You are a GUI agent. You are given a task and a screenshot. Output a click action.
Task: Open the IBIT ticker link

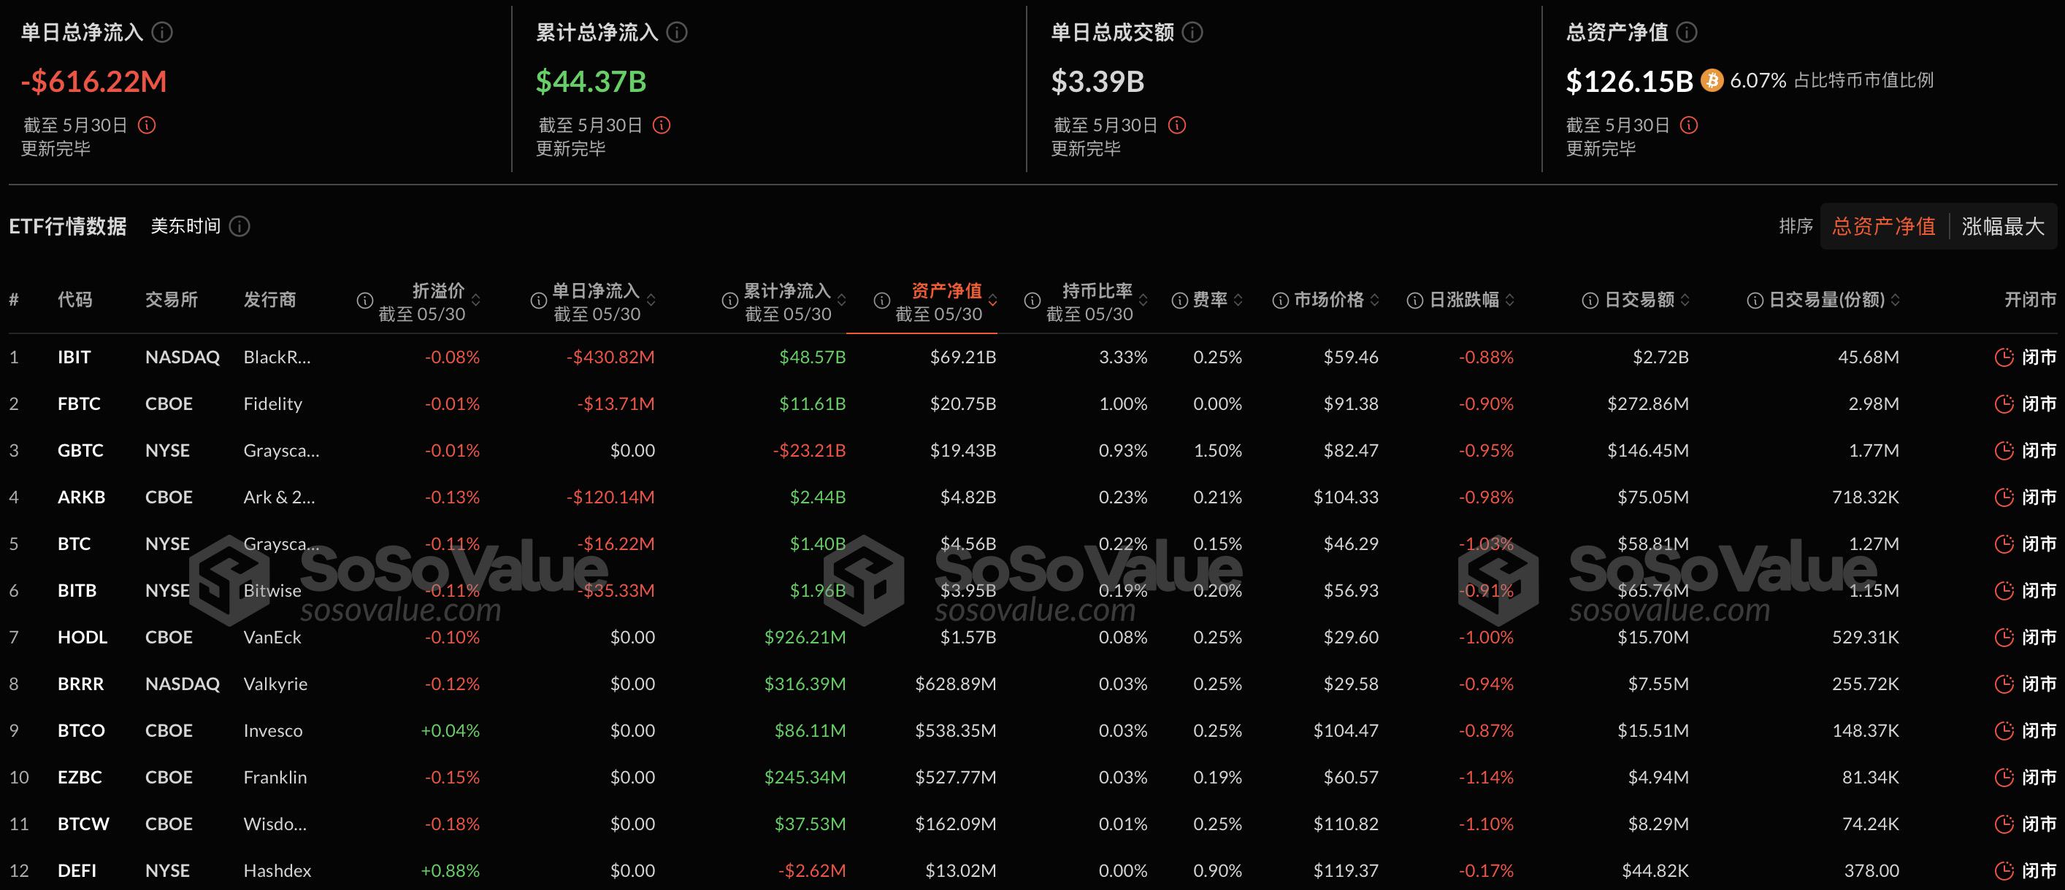tap(74, 357)
